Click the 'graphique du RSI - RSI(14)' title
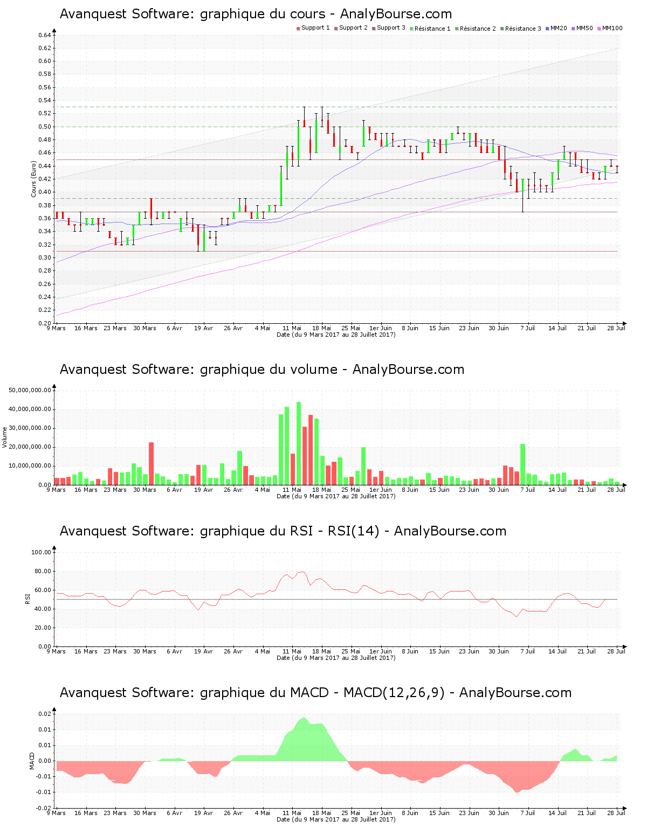Viewport: 647px width, 835px height. (283, 531)
